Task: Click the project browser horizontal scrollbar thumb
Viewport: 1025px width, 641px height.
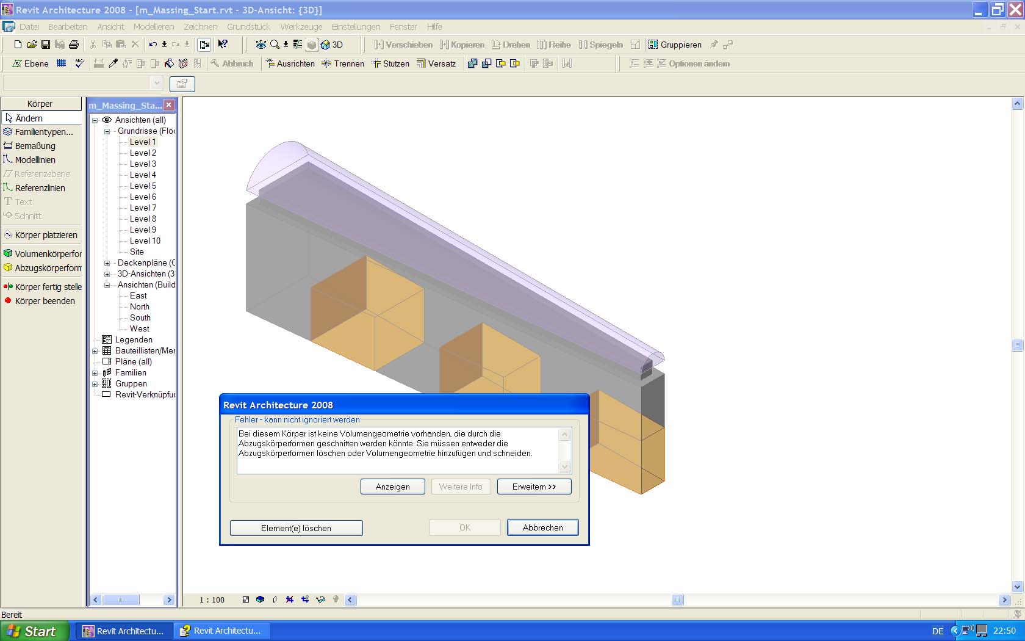Action: tap(121, 600)
